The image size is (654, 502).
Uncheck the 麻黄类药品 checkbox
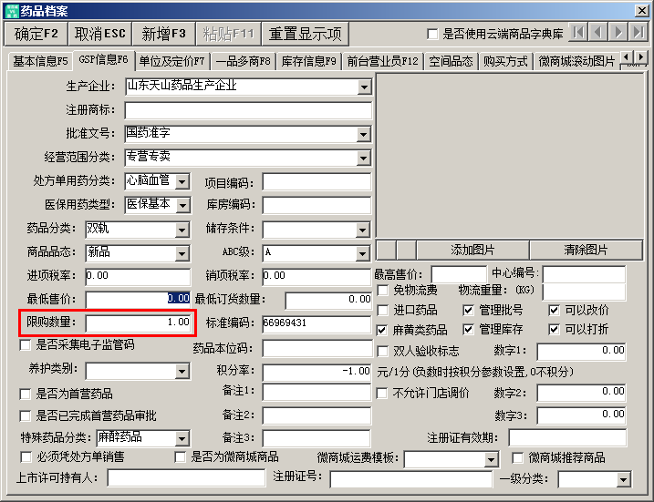[x=384, y=330]
